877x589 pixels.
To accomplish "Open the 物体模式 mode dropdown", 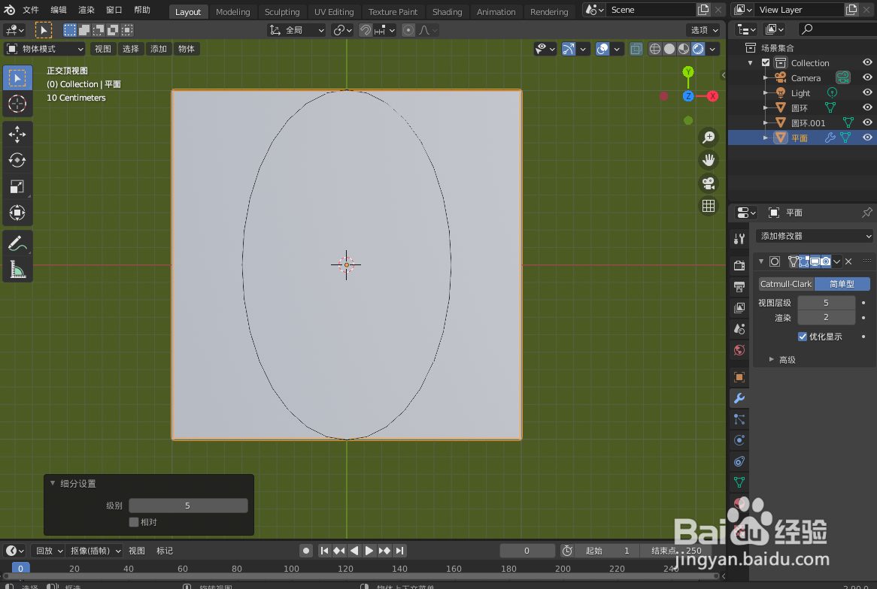I will tap(43, 48).
